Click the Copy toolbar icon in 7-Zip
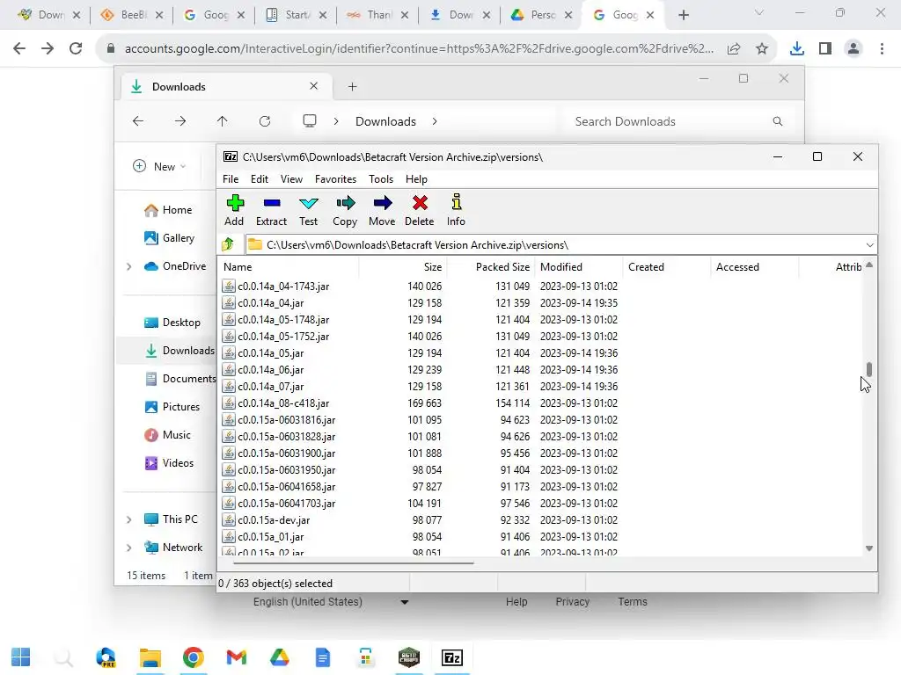This screenshot has width=901, height=675. click(345, 203)
